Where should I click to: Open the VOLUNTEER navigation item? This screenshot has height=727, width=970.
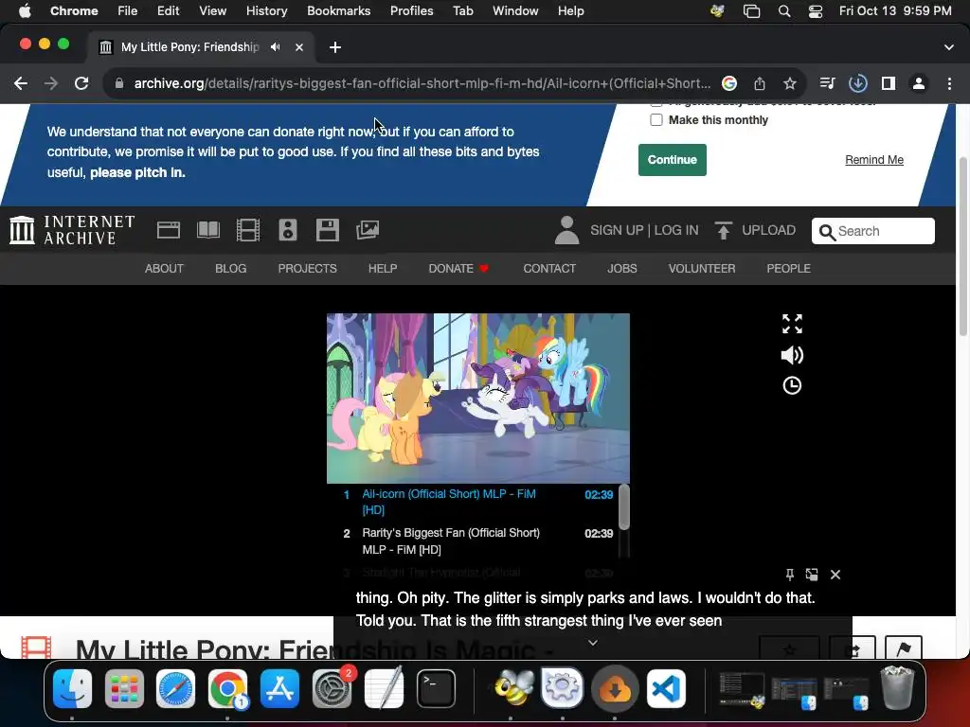click(x=702, y=268)
